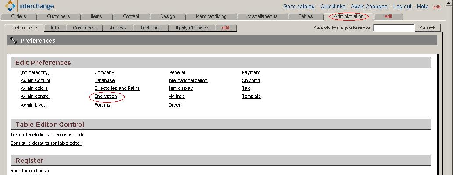Switch to the Commerce sub-tab
Image resolution: width=453 pixels, height=175 pixels.
tap(84, 28)
